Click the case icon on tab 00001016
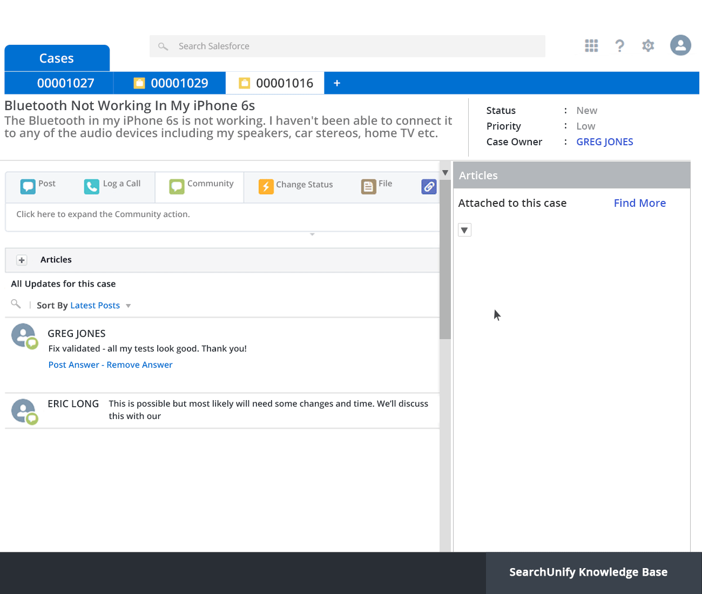The image size is (702, 594). point(245,83)
